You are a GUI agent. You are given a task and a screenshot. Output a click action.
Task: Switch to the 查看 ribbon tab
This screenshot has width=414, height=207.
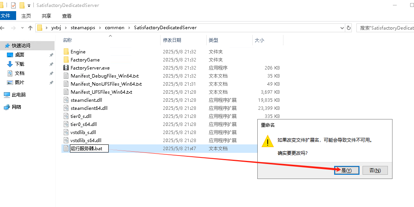point(67,16)
